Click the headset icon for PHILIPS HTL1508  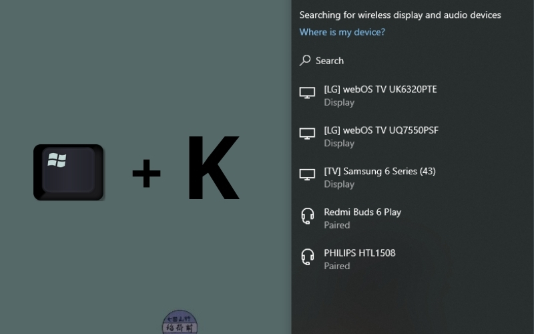(x=307, y=257)
